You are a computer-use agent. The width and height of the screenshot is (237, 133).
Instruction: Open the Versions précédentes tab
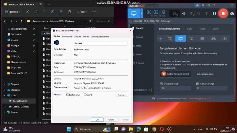click(100, 37)
